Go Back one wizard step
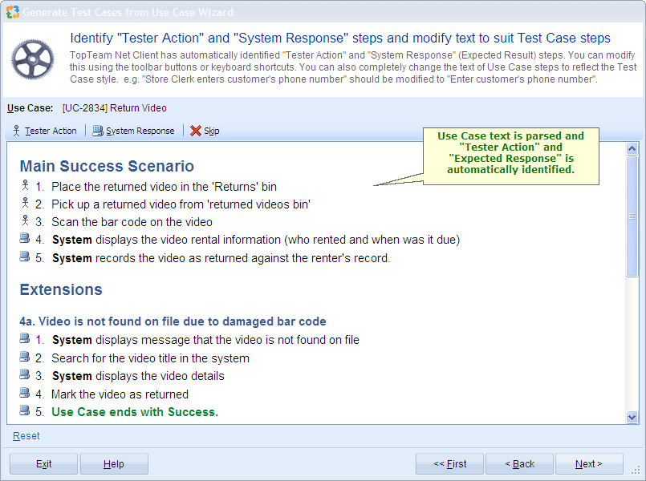 tap(519, 463)
